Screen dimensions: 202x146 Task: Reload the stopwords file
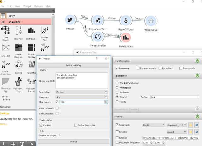pyautogui.click(x=197, y=125)
